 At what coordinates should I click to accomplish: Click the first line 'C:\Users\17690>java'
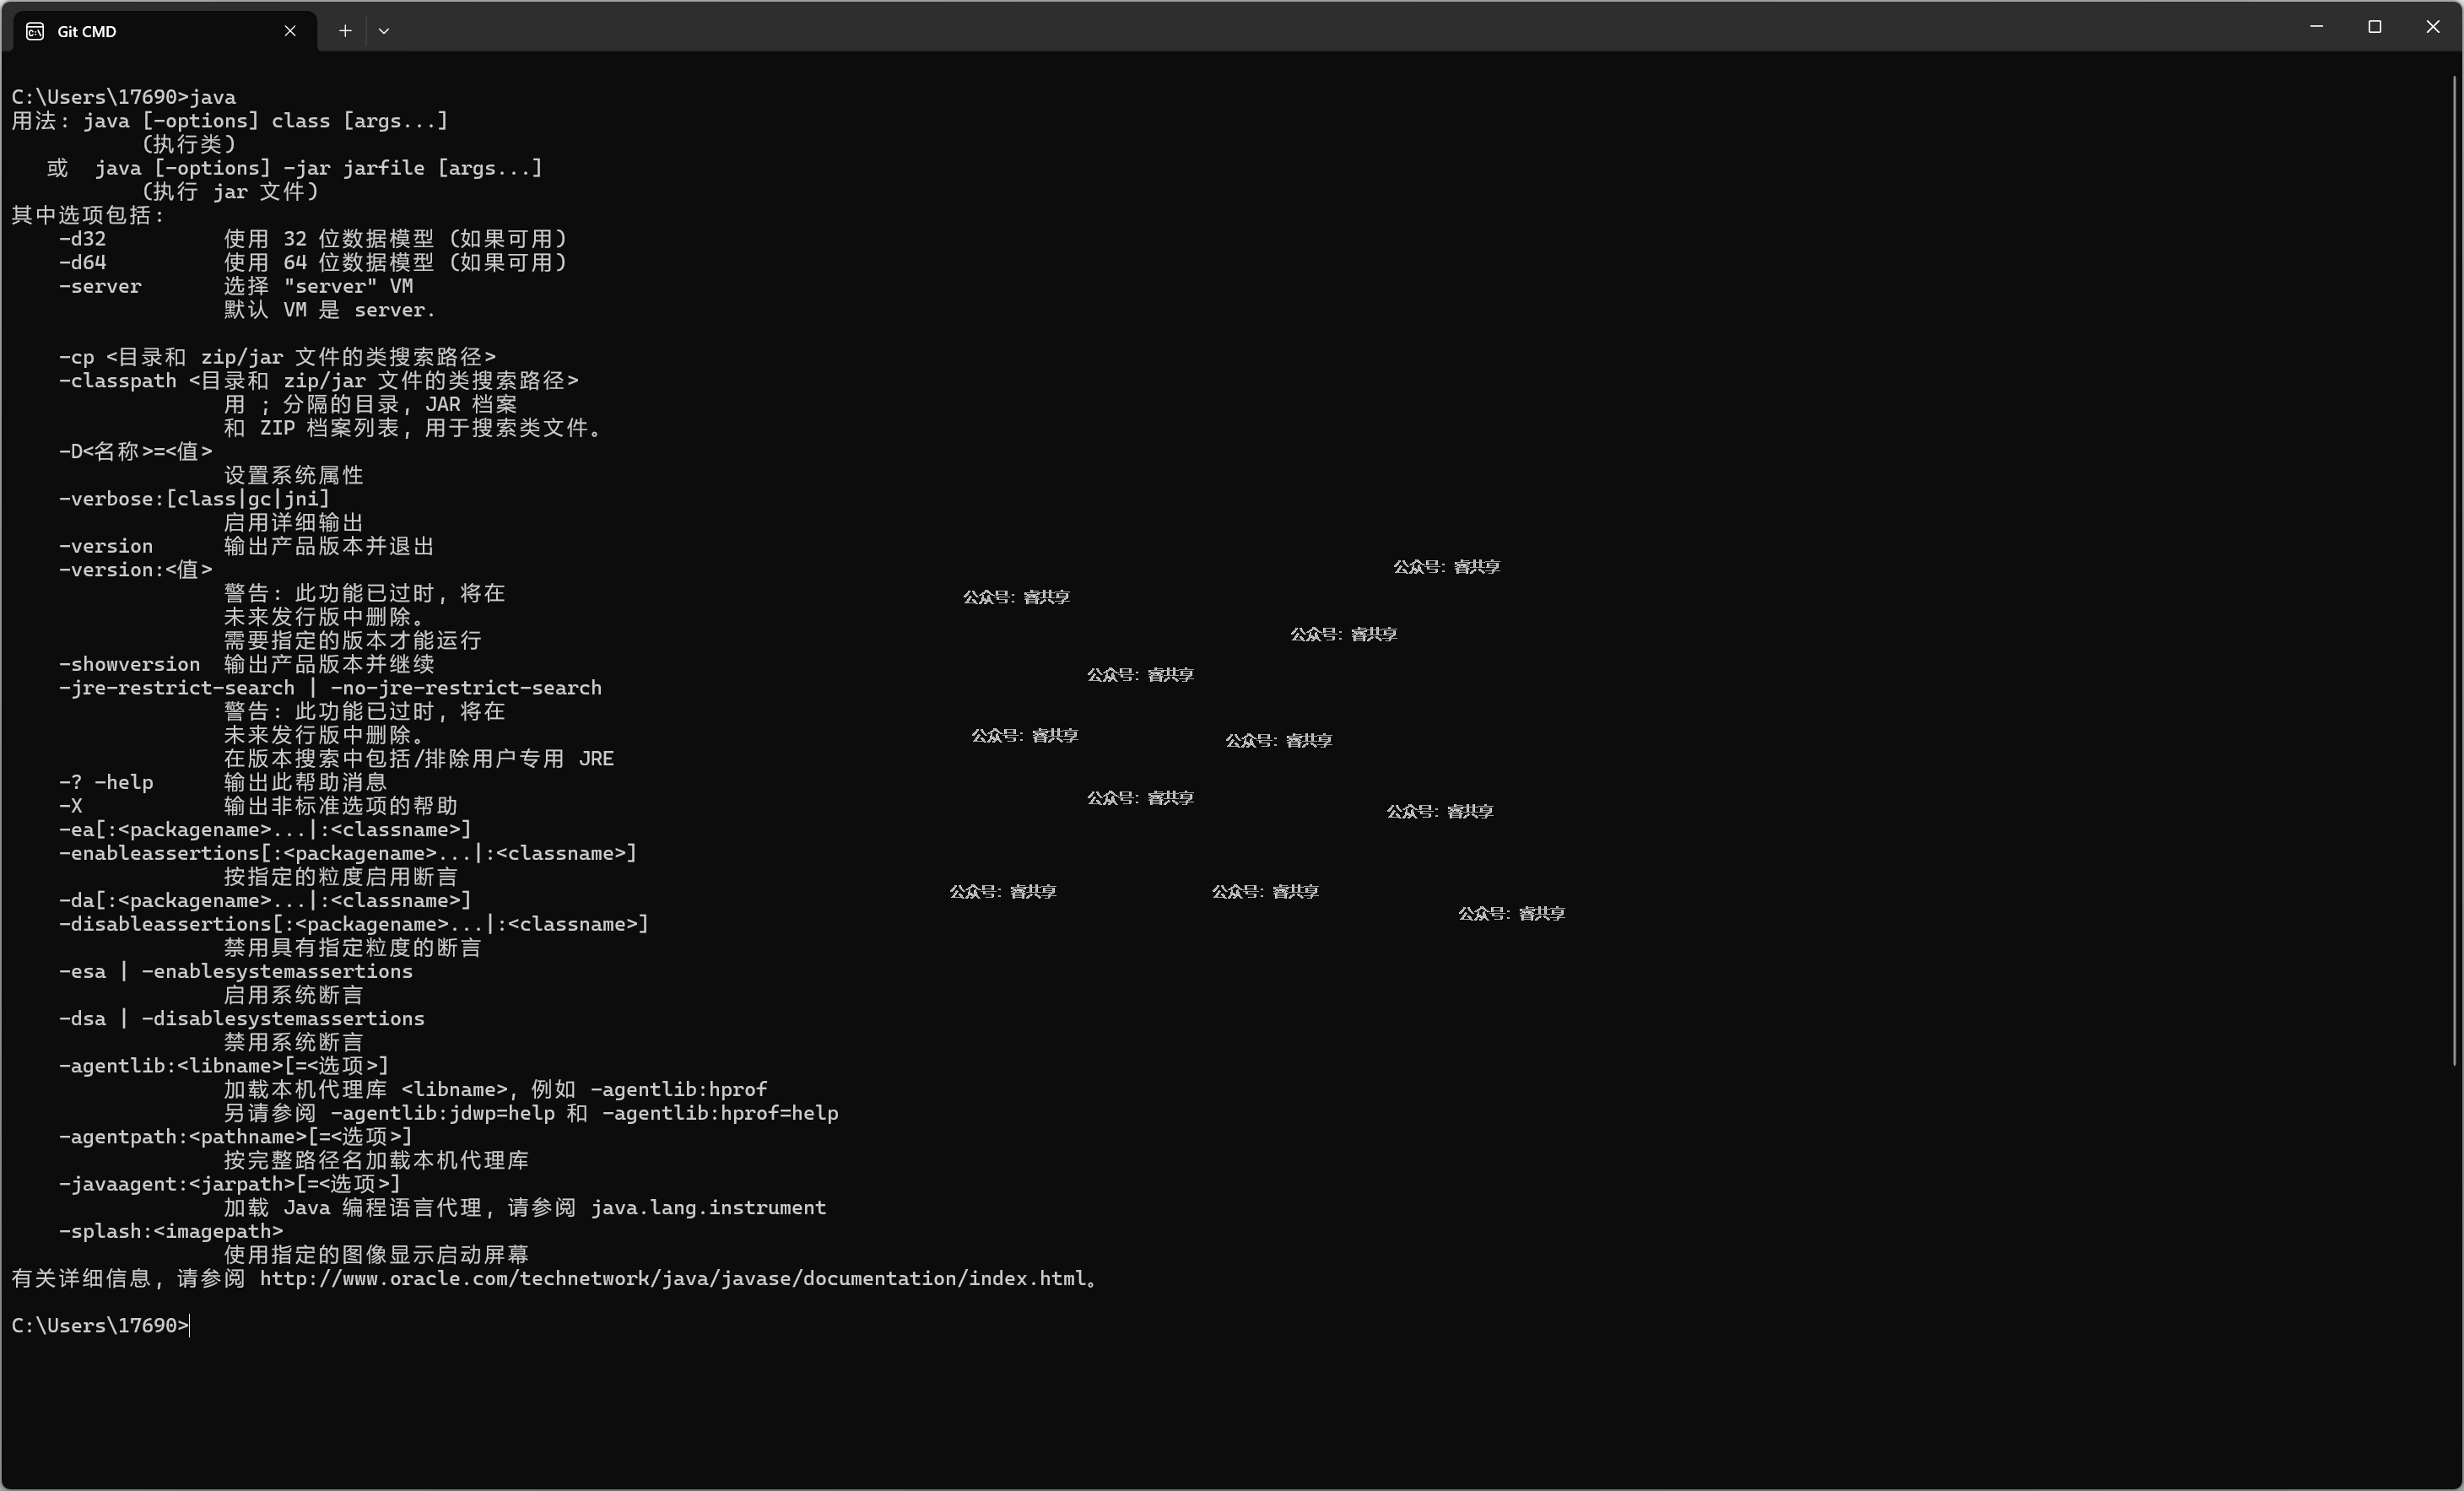pos(124,97)
